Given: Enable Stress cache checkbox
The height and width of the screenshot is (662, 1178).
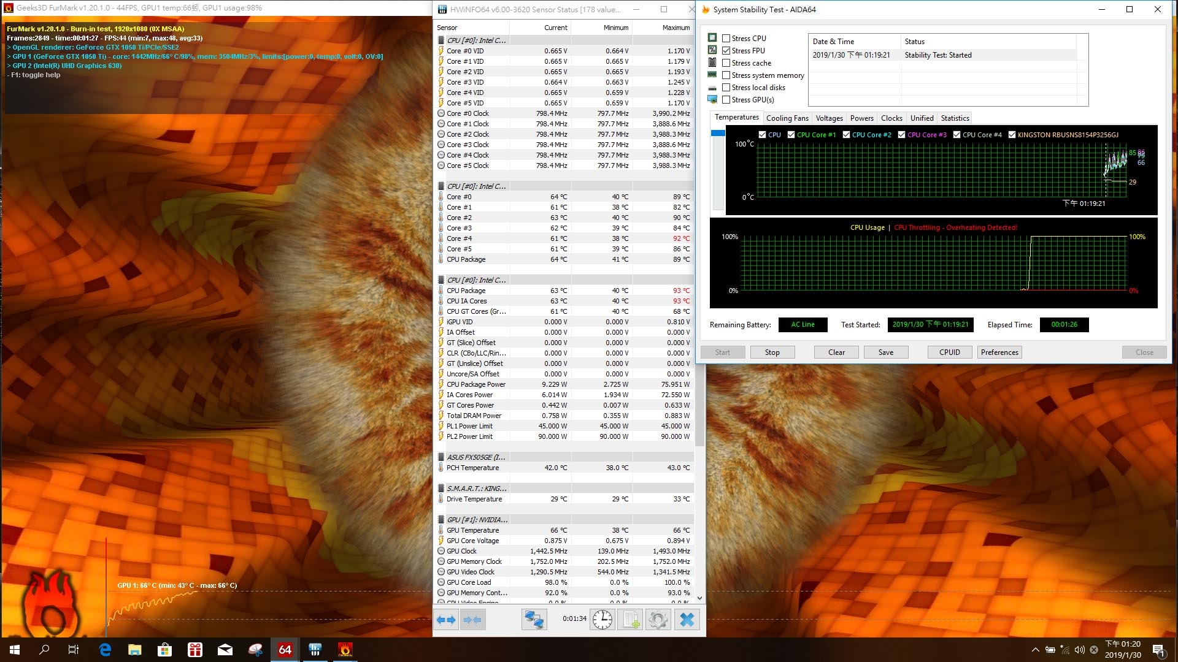Looking at the screenshot, I should [726, 63].
